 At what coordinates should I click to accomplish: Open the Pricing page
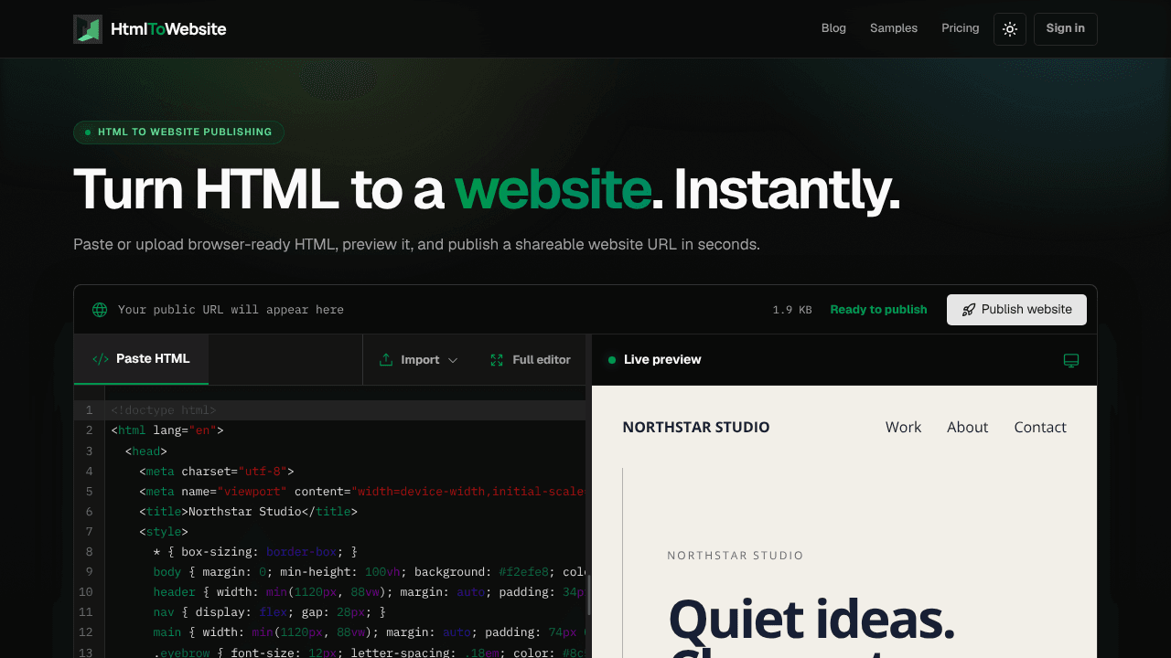coord(961,28)
